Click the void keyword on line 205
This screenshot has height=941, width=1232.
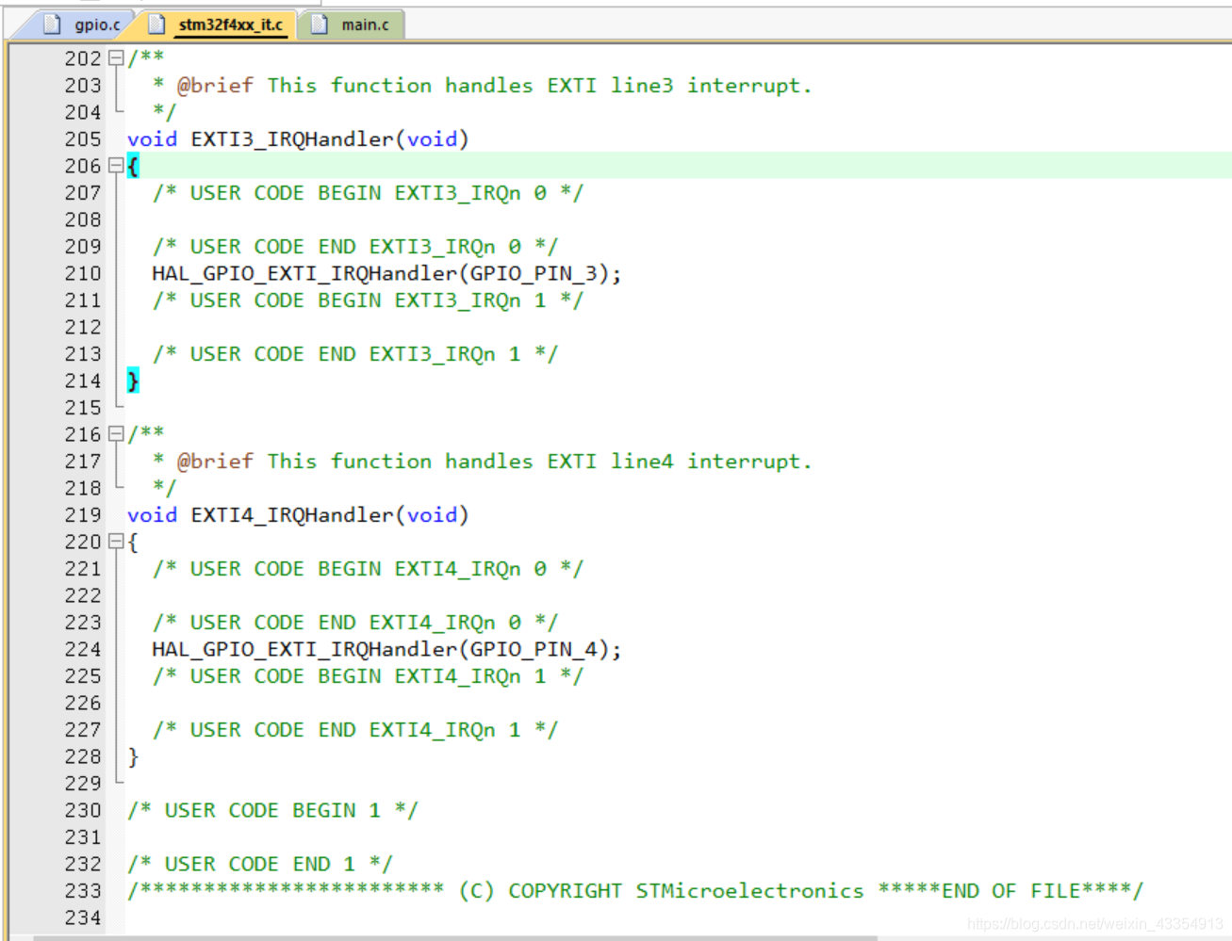(152, 139)
